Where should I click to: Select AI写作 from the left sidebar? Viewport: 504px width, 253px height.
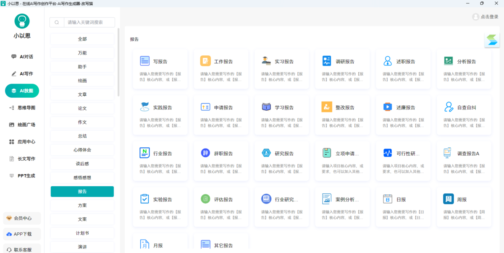[x=22, y=73]
